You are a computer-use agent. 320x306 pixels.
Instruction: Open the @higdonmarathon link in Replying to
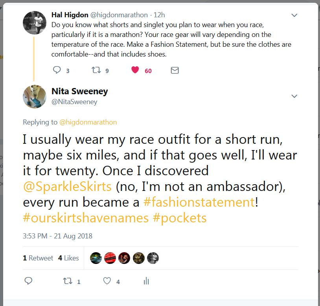pos(88,122)
